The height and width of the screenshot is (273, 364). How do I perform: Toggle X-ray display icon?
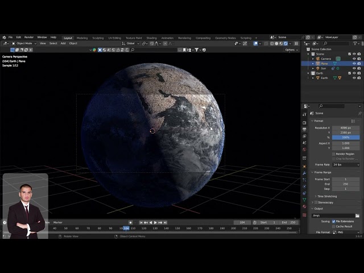(x=266, y=43)
